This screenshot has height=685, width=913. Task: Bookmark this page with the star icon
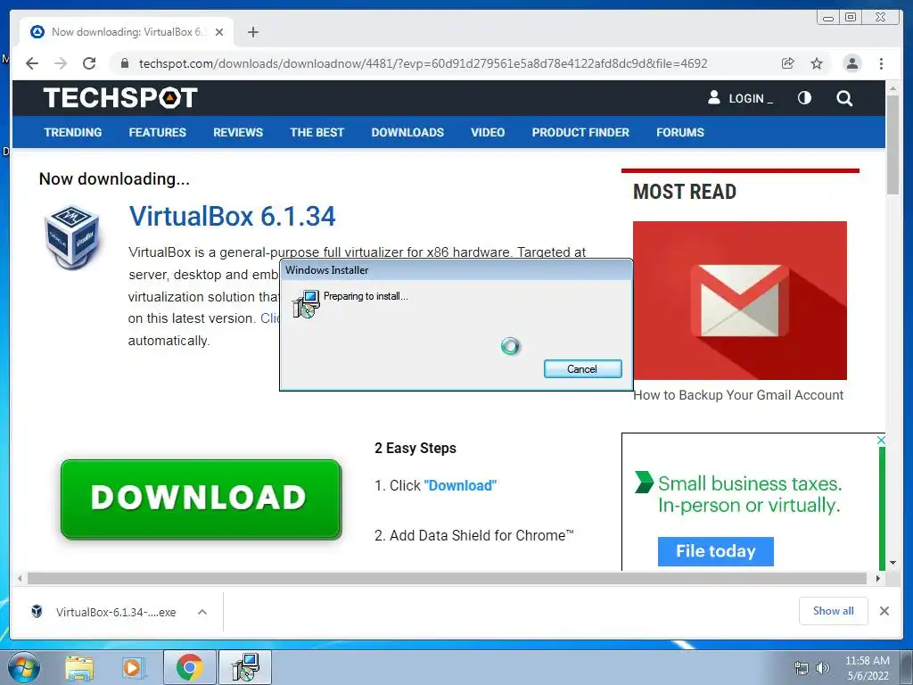tap(817, 63)
